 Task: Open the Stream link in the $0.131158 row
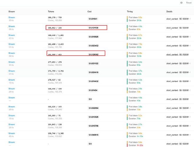click(12, 26)
